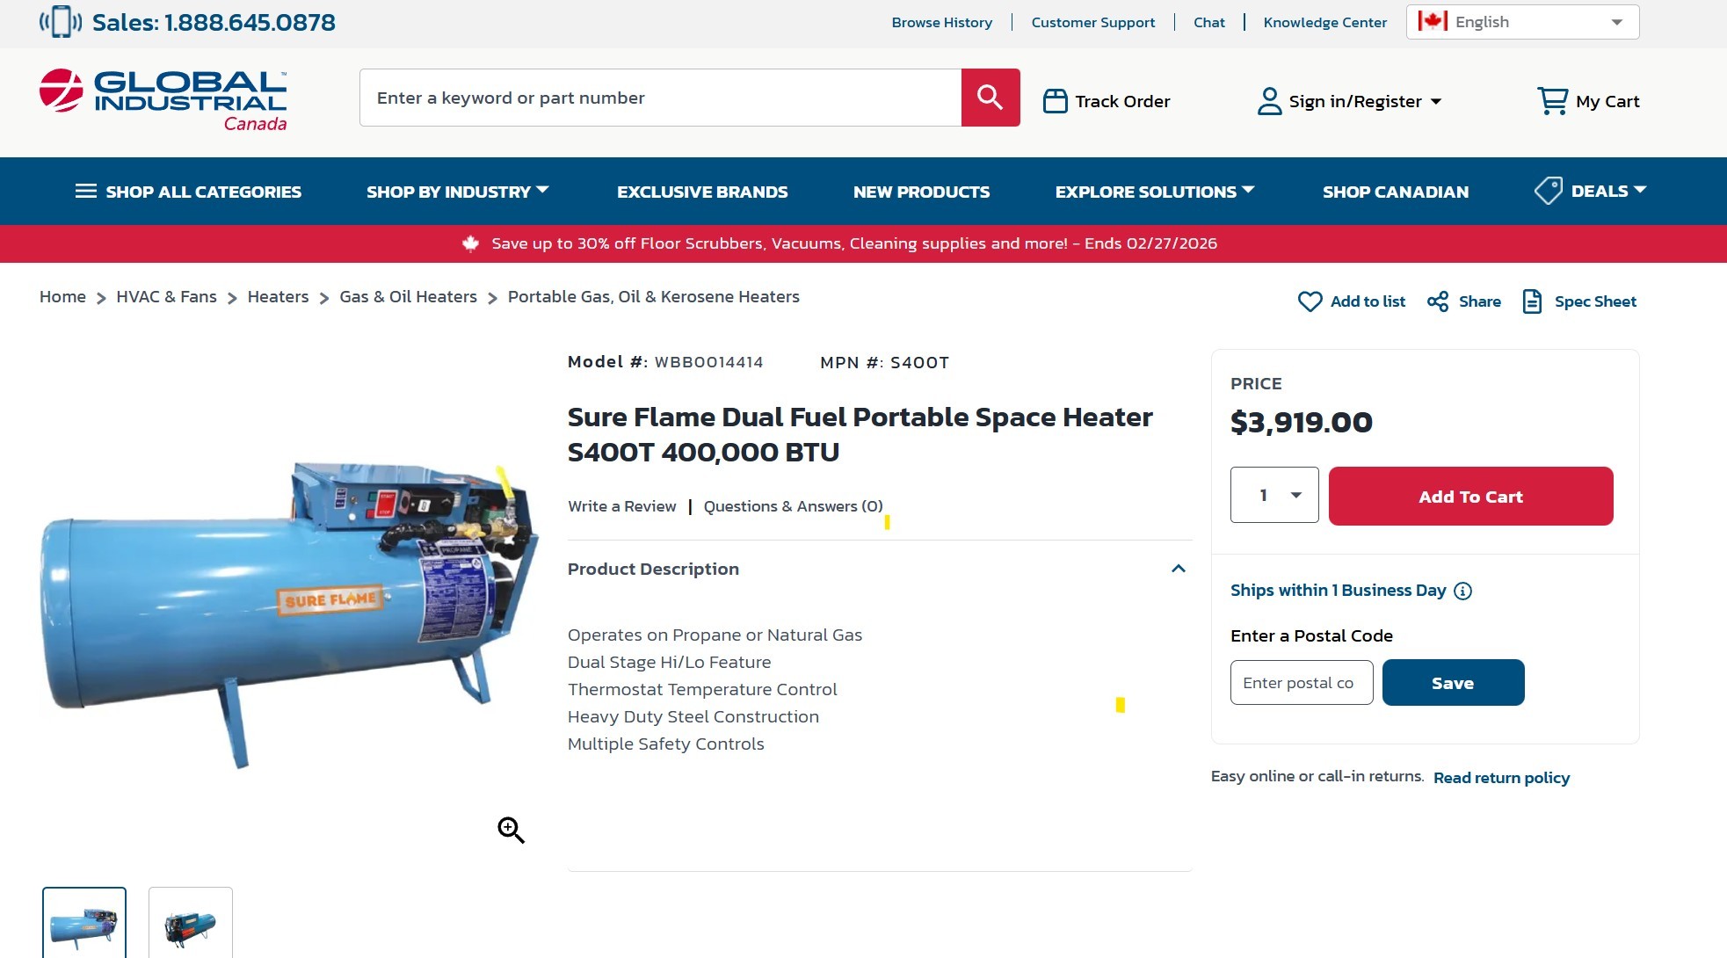Image resolution: width=1727 pixels, height=958 pixels.
Task: Select the first heater thumbnail image
Action: pyautogui.click(x=84, y=923)
